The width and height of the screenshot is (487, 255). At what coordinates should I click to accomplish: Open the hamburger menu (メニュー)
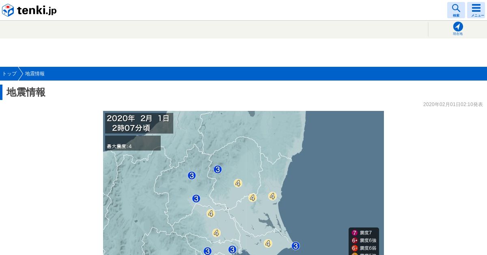(x=476, y=10)
